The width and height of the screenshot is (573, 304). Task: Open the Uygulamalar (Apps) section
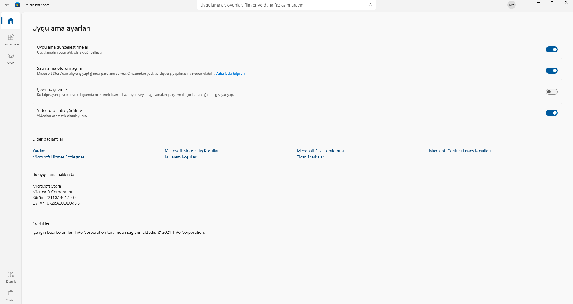pos(11,40)
